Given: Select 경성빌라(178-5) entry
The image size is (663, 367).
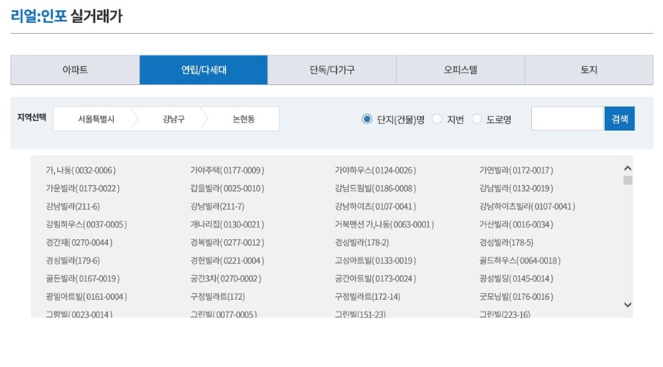Looking at the screenshot, I should pos(507,243).
